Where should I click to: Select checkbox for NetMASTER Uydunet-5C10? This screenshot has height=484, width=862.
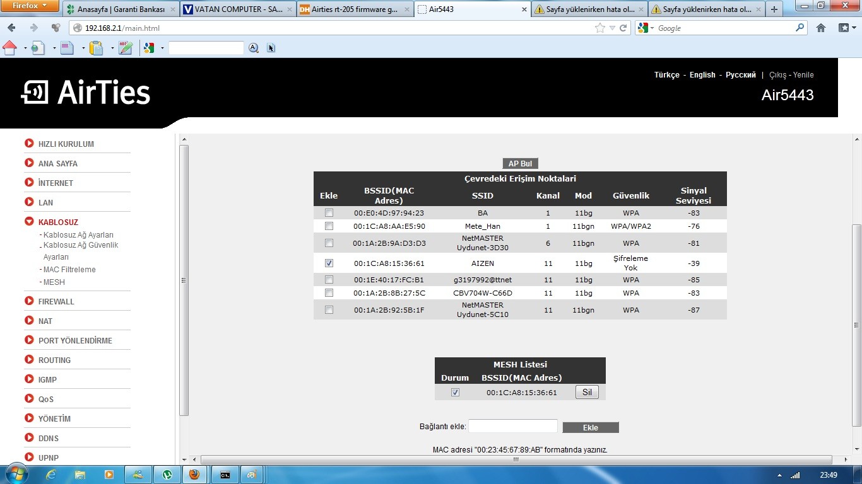tap(329, 309)
